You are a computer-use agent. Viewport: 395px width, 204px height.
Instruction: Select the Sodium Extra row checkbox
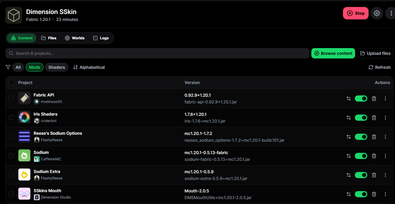[11, 175]
